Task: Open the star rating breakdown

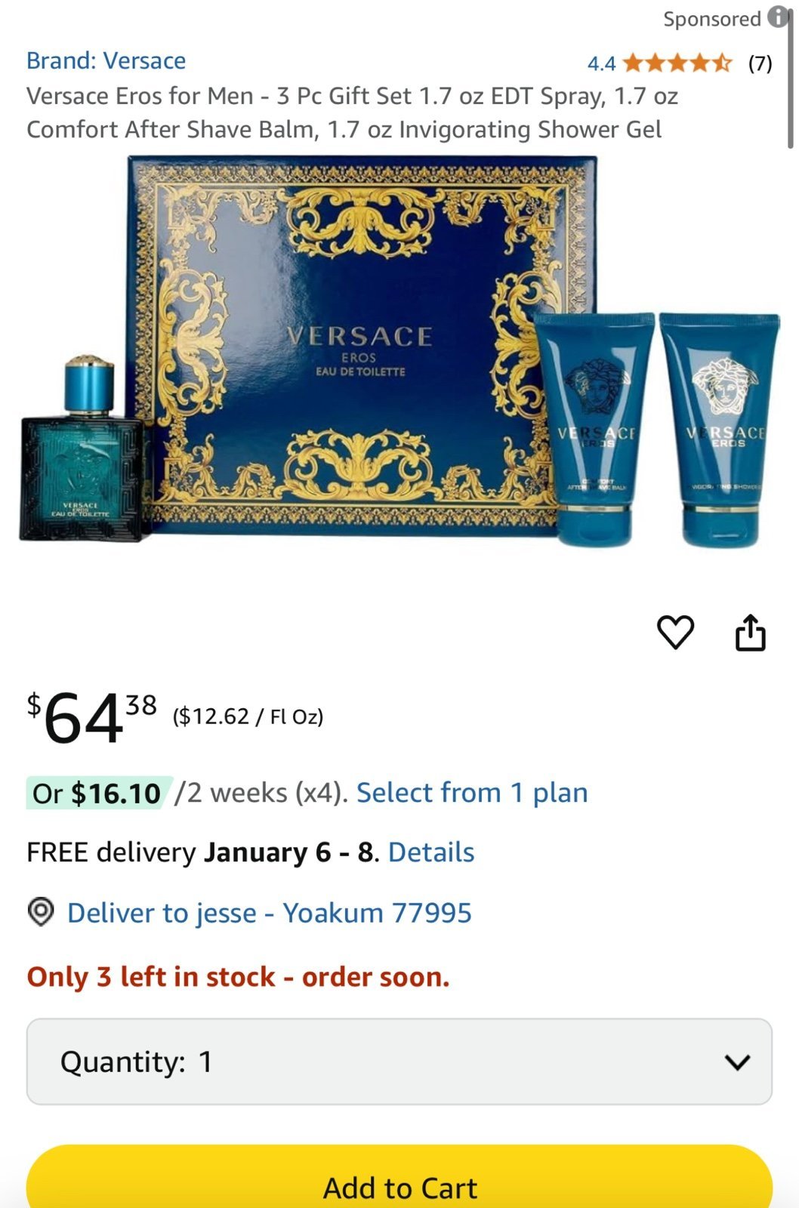Action: point(677,63)
